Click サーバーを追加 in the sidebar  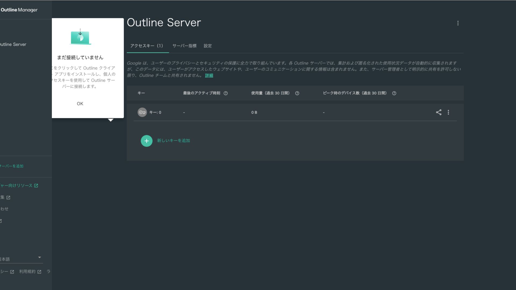tap(12, 166)
